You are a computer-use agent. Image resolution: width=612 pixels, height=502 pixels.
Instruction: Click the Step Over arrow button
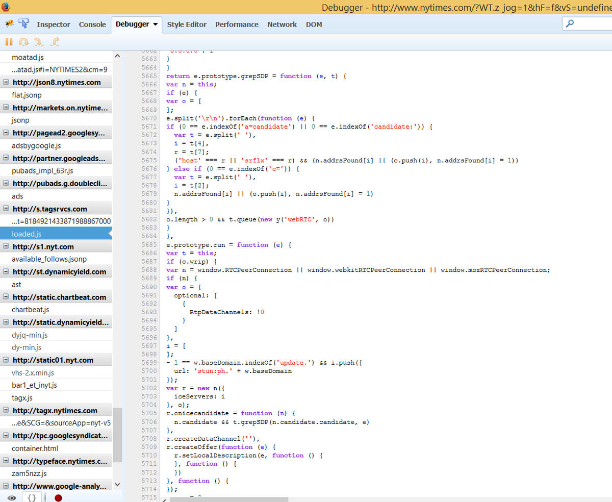tap(23, 41)
